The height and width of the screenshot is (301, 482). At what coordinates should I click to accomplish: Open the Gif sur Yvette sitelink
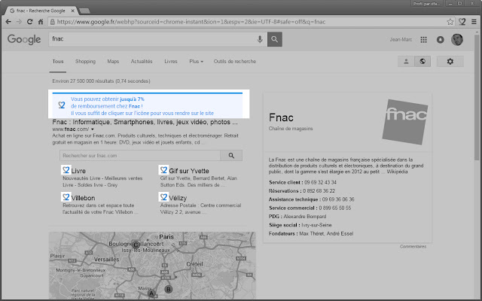pyautogui.click(x=189, y=171)
